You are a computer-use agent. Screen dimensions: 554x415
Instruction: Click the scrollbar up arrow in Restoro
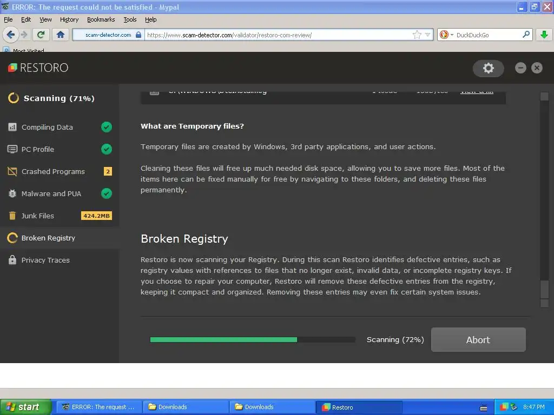click(544, 96)
